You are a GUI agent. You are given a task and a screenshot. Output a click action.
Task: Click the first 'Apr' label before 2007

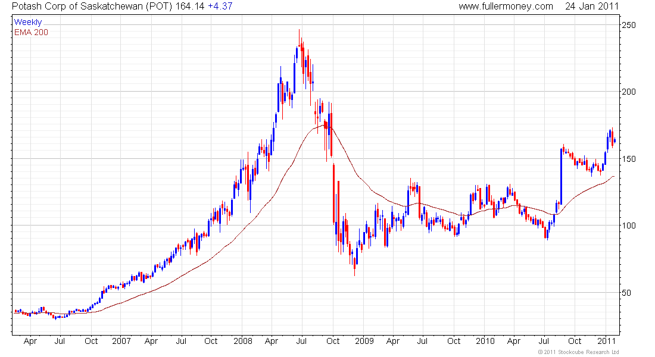pyautogui.click(x=30, y=341)
